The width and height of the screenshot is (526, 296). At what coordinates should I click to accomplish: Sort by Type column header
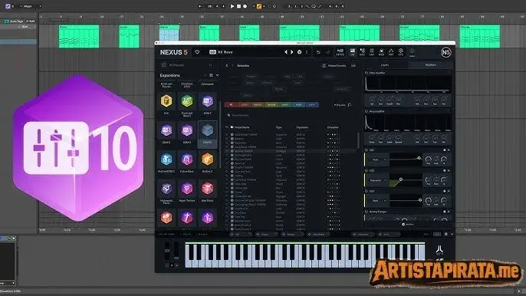pos(279,127)
